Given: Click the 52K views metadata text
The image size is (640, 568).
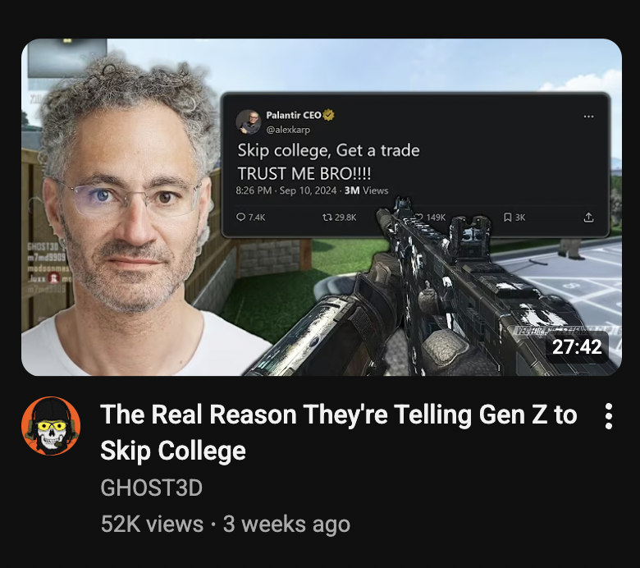Looking at the screenshot, I should 152,524.
